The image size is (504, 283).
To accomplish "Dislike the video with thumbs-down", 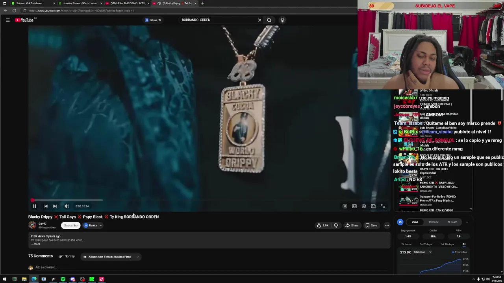I will pyautogui.click(x=336, y=226).
